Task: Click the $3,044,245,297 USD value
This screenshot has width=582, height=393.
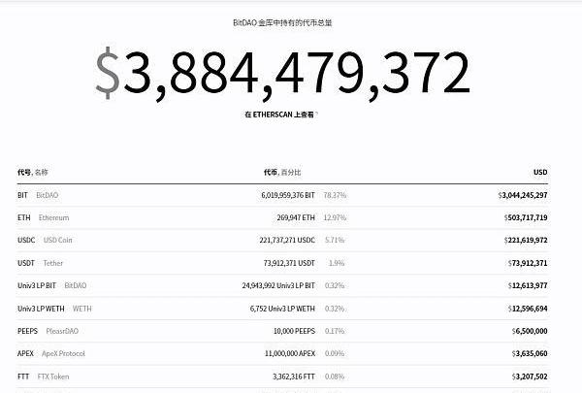Action: [524, 195]
